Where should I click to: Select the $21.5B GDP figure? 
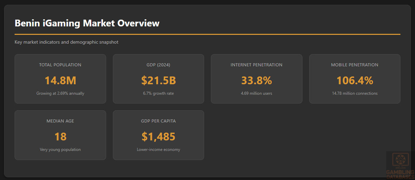158,81
